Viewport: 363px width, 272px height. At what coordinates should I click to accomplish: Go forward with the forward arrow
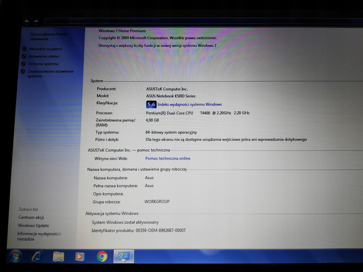pyautogui.click(x=36, y=22)
